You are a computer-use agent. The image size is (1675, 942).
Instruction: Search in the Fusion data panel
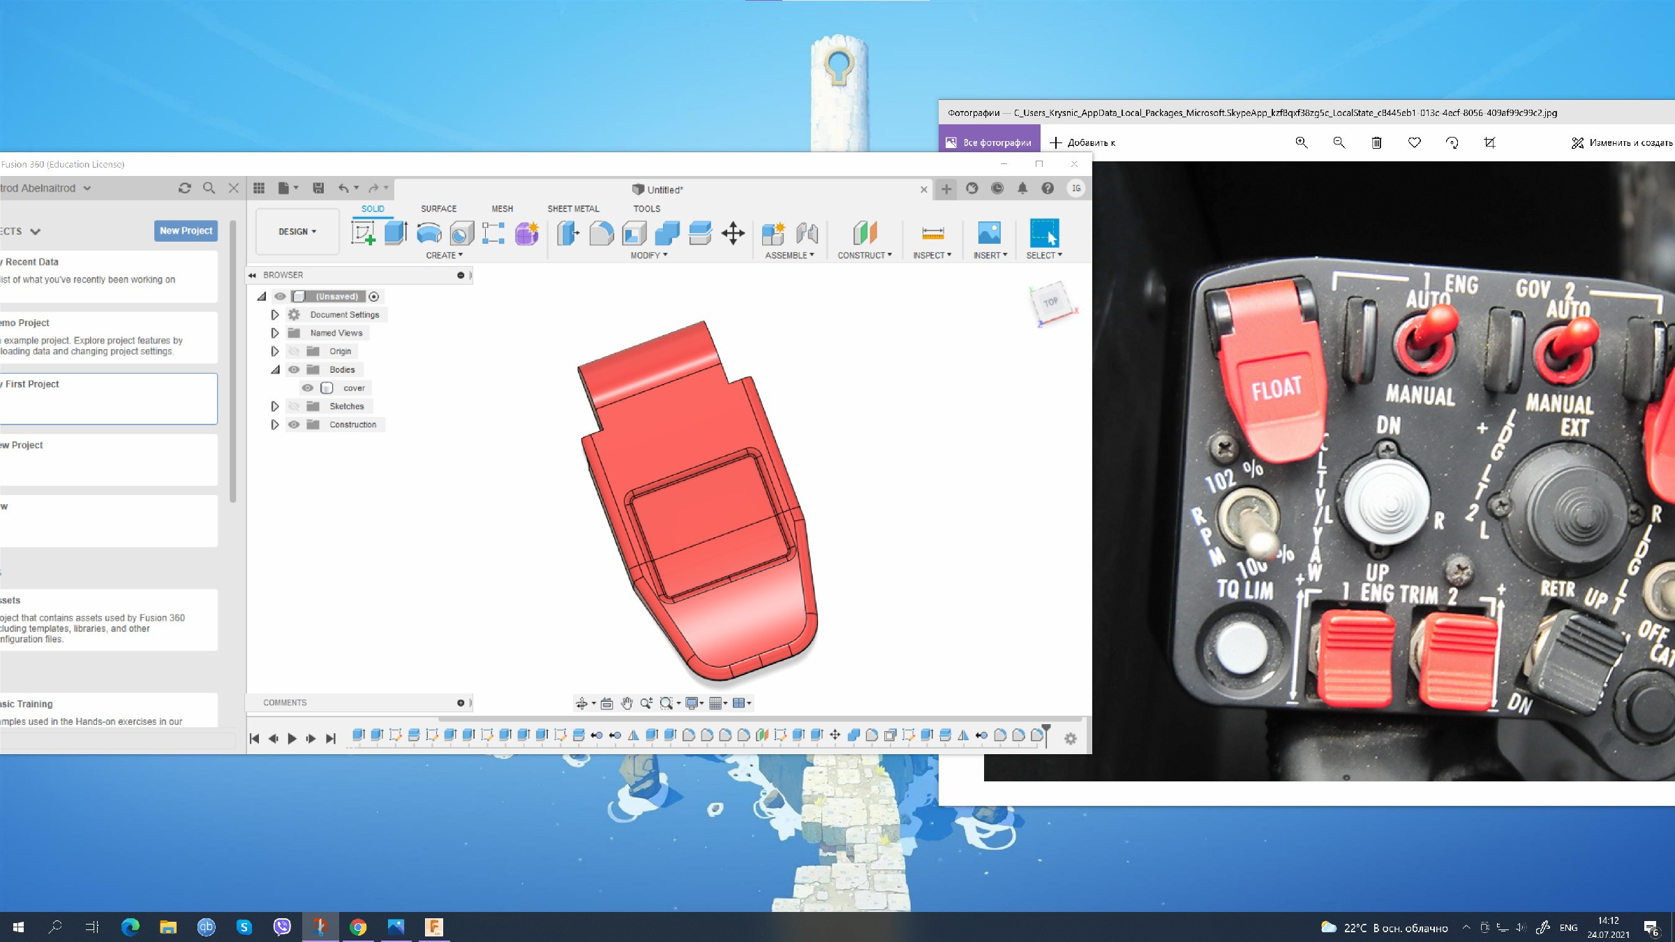[x=209, y=188]
